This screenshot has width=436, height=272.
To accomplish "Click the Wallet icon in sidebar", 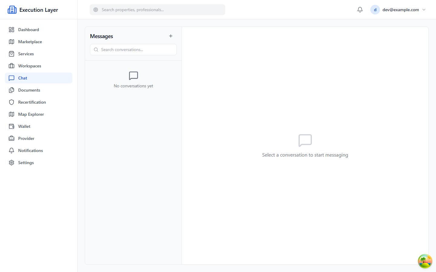I will [x=12, y=126].
